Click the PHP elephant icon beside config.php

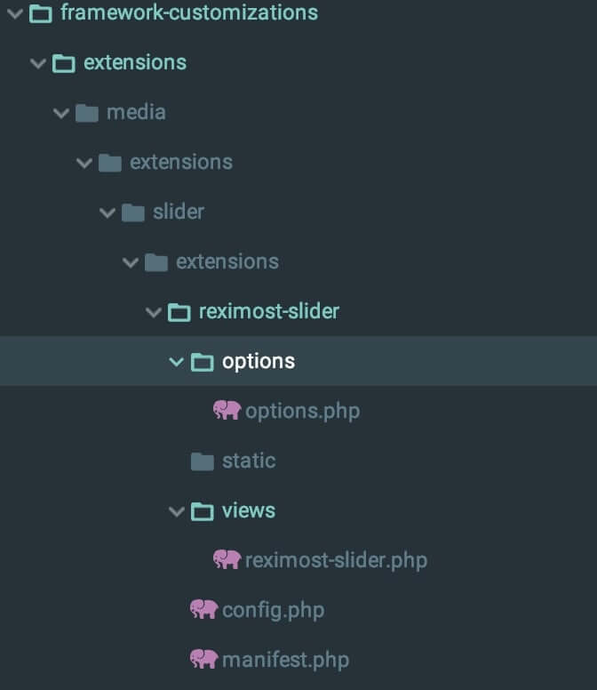click(204, 609)
